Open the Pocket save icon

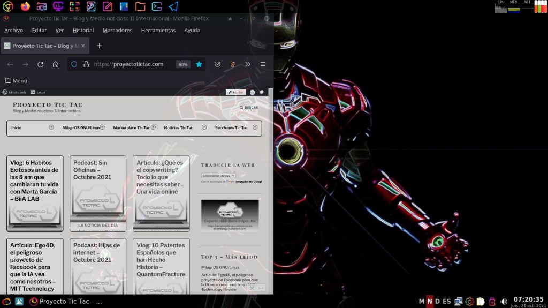pos(218,64)
